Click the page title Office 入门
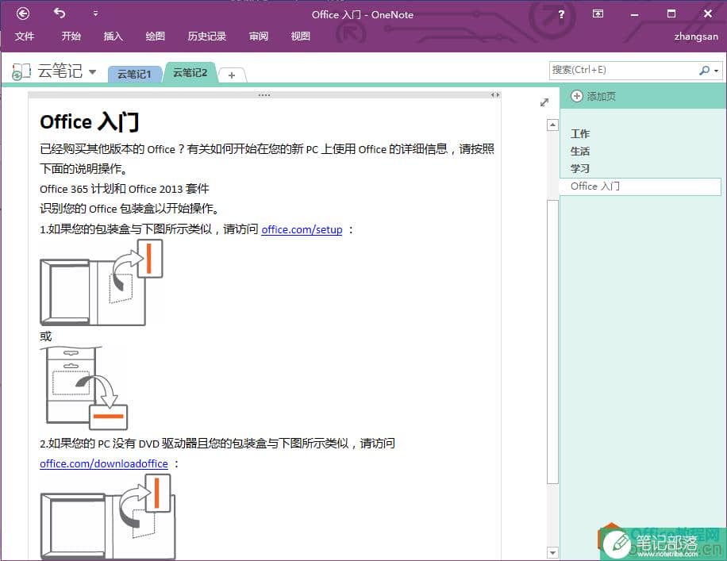727x561 pixels. (90, 122)
